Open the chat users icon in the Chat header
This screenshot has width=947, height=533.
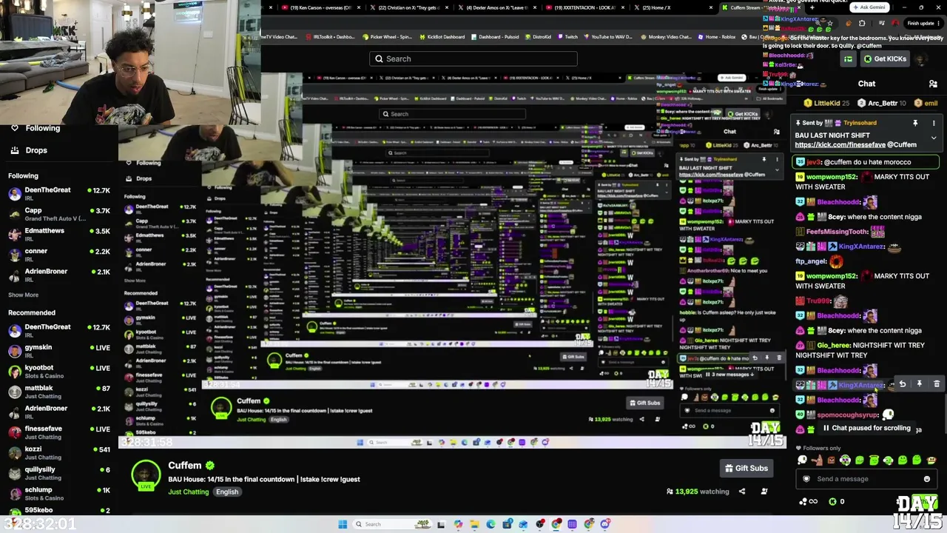pyautogui.click(x=933, y=84)
